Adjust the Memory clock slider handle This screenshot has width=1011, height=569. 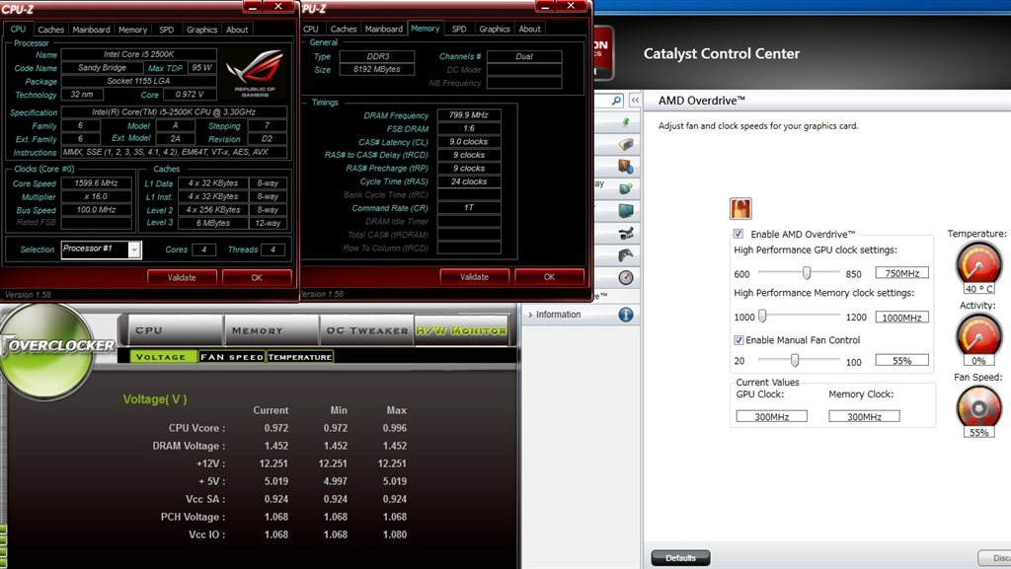[762, 316]
